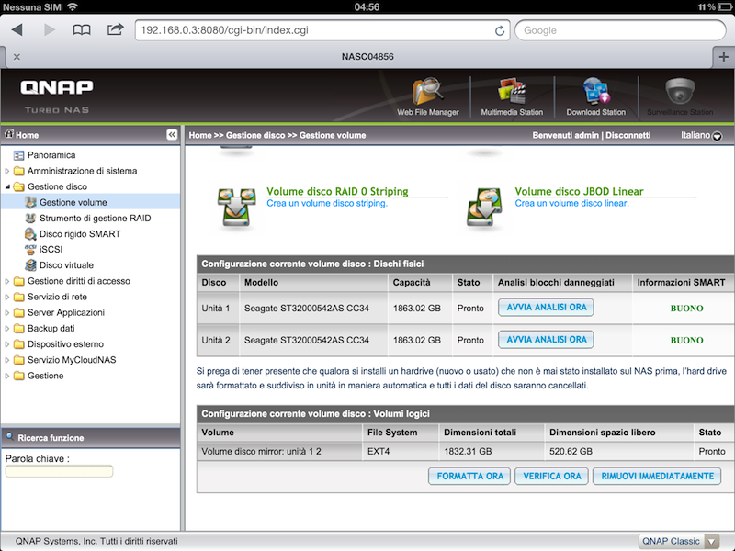This screenshot has width=735, height=551.
Task: Select Strumento di gestione RAID
Action: click(95, 219)
